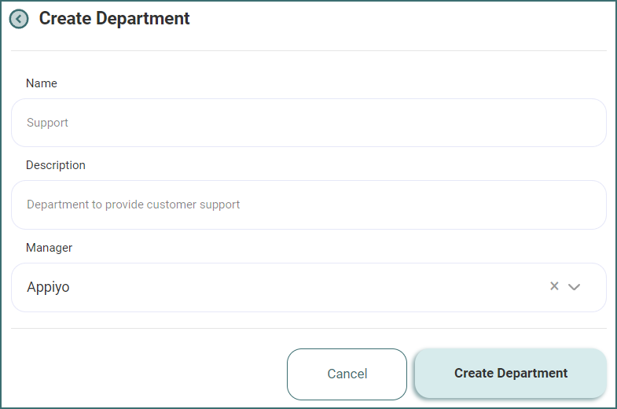The width and height of the screenshot is (617, 409).
Task: Clear the selected manager with X icon
Action: [554, 286]
